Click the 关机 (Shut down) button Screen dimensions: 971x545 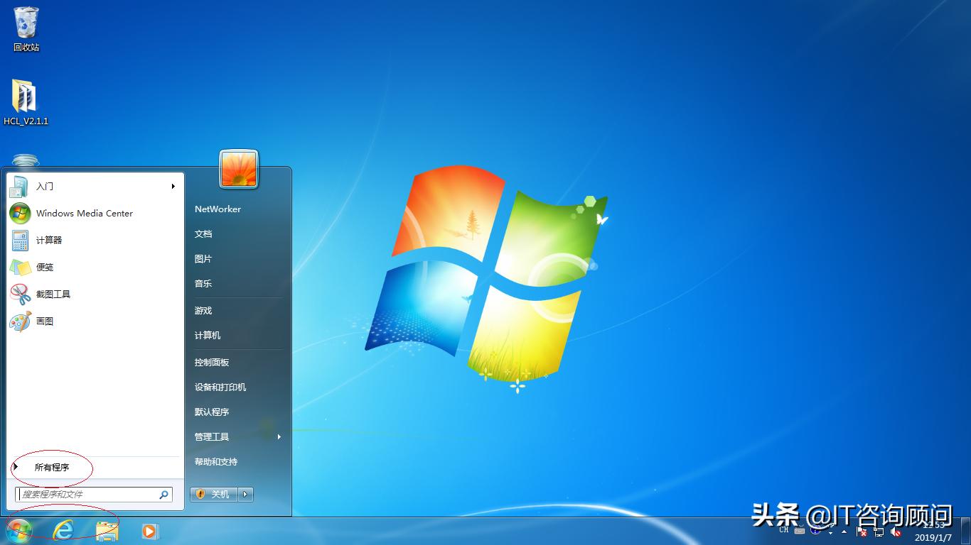click(x=214, y=495)
